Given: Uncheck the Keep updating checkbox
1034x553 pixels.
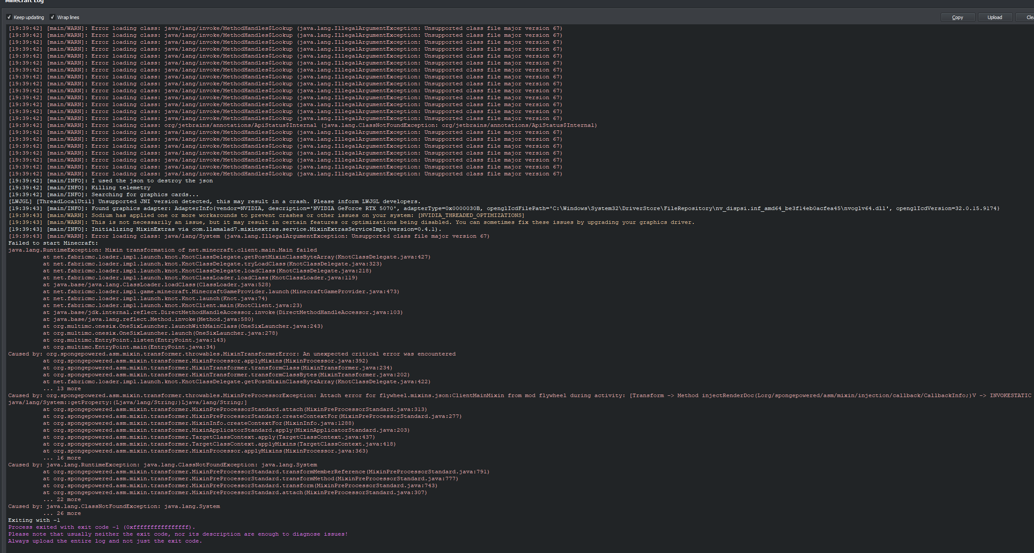Looking at the screenshot, I should (x=9, y=17).
